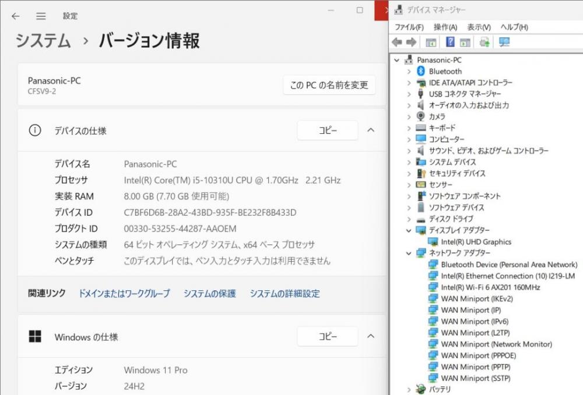The height and width of the screenshot is (395, 583).
Task: Expand the ソフトウェア コンポーネント category
Action: (x=409, y=196)
